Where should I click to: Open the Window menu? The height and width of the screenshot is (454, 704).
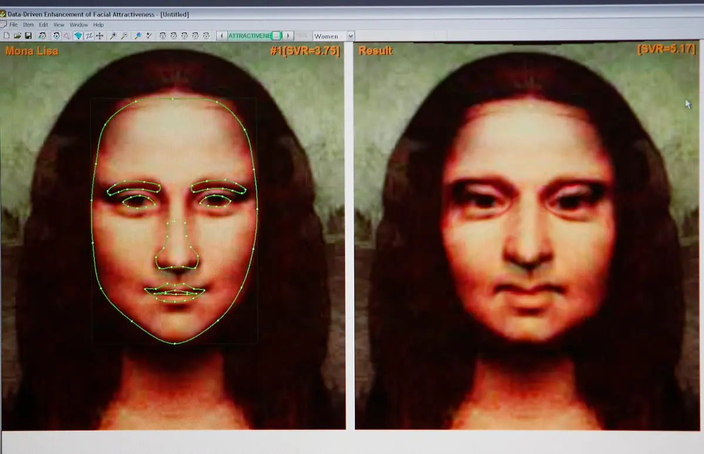pyautogui.click(x=79, y=25)
